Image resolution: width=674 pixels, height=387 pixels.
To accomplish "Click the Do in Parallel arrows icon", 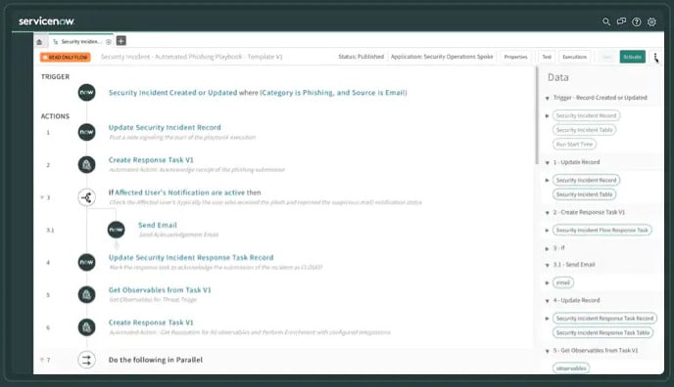I will click(87, 360).
